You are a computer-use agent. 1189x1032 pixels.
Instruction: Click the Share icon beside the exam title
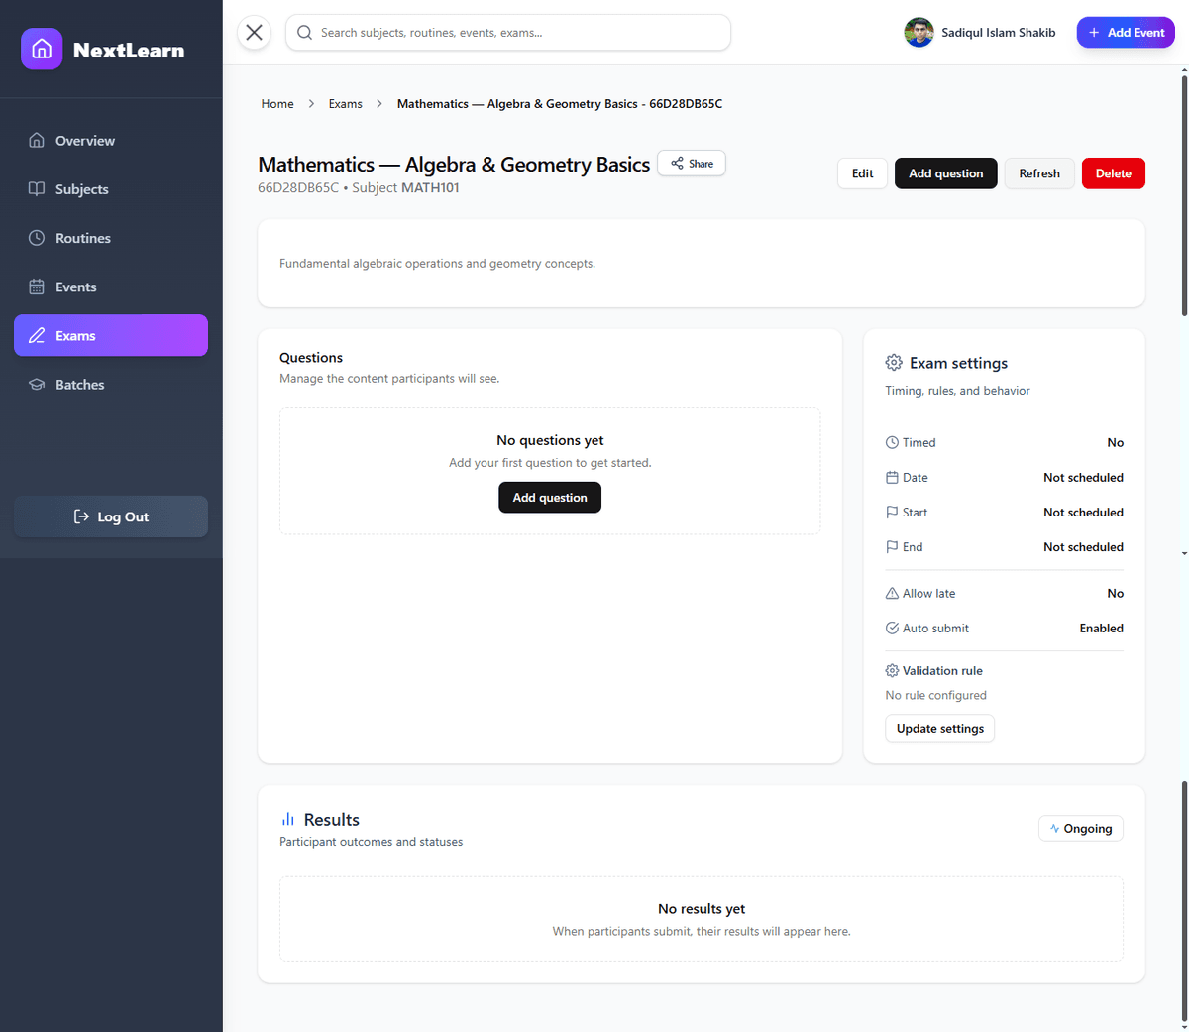point(678,163)
